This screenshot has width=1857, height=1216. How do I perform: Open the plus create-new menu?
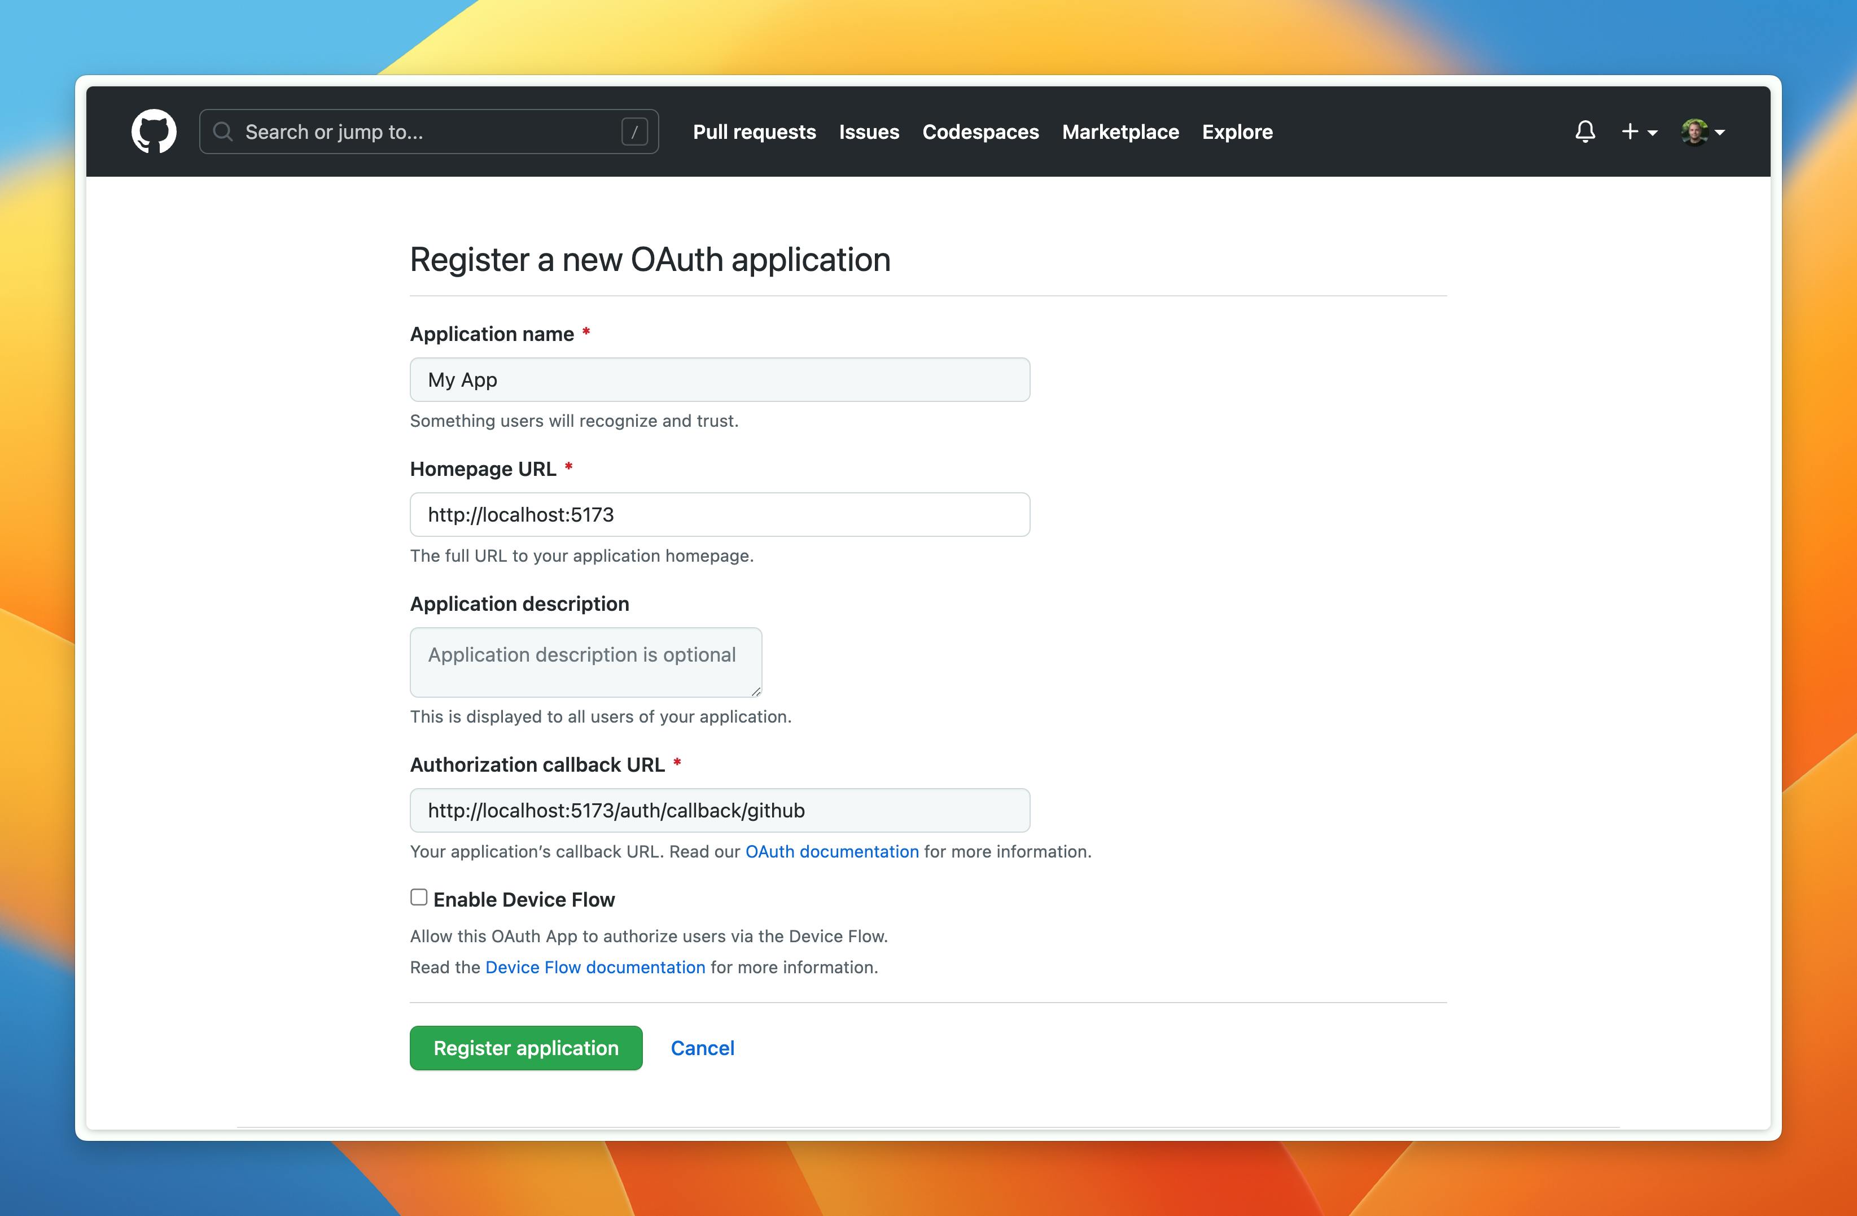(1639, 131)
